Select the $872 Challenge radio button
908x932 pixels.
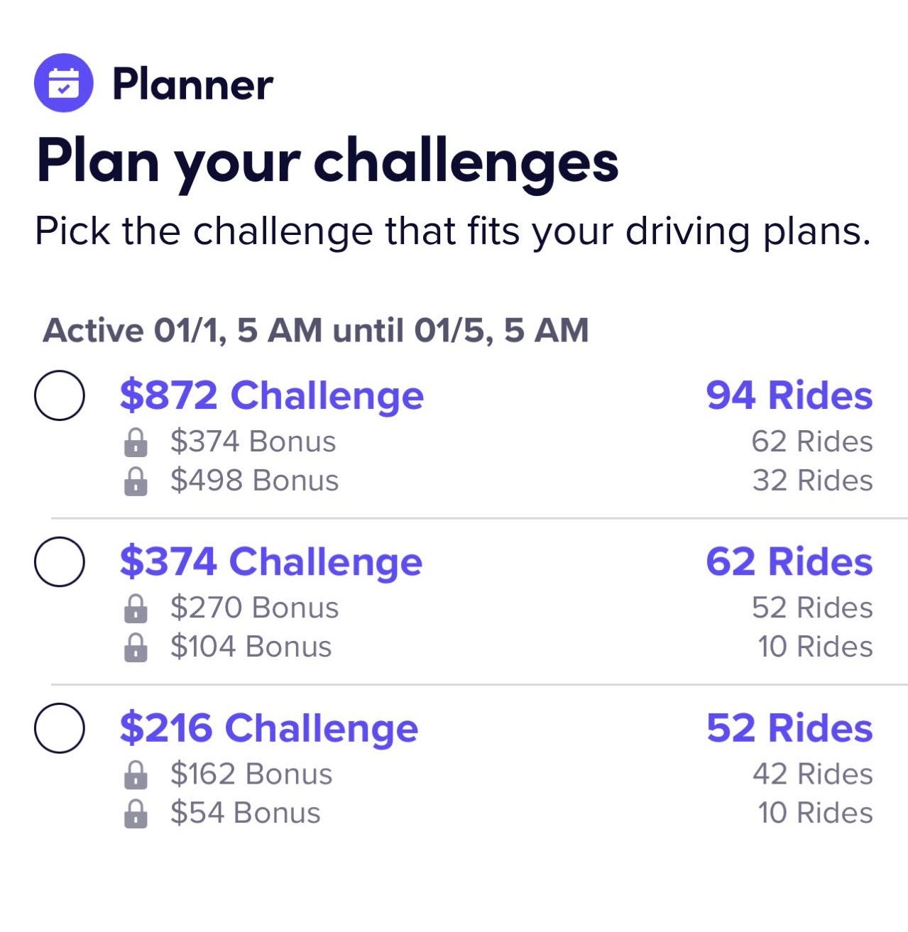(x=60, y=395)
